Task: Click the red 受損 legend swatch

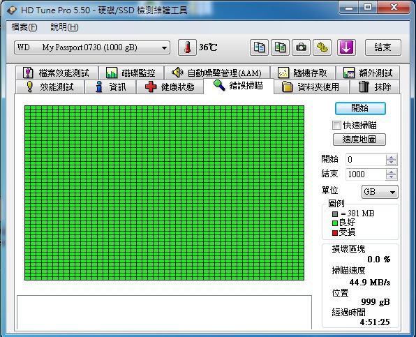Action: pos(335,233)
